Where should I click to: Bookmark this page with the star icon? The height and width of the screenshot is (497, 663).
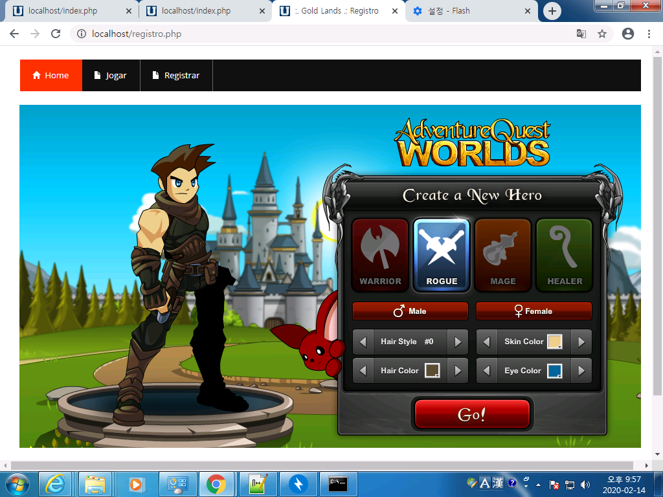pyautogui.click(x=602, y=34)
